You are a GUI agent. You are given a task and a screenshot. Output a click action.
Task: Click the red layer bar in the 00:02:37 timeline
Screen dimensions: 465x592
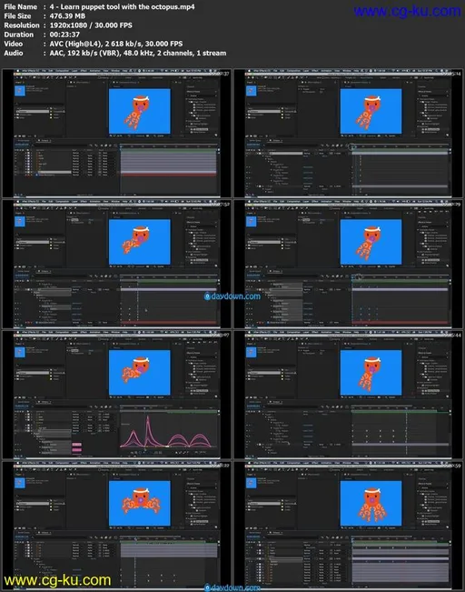coord(168,175)
